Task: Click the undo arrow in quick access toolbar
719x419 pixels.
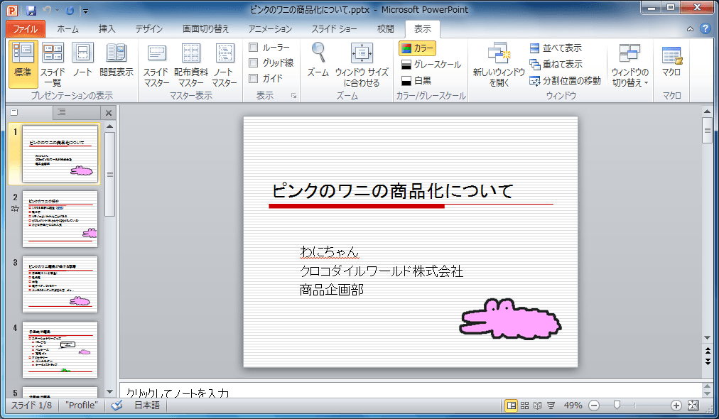Action: 46,10
